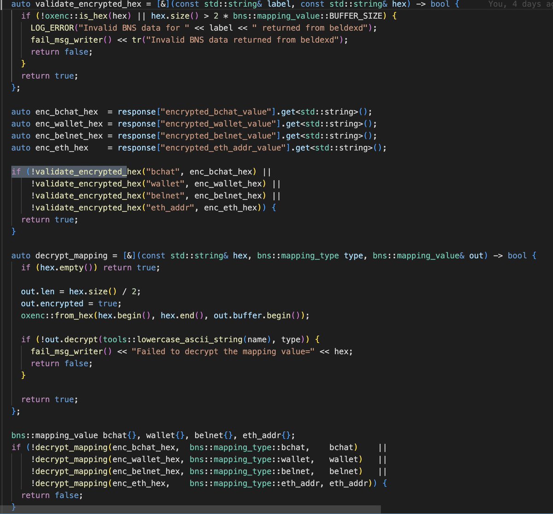
Task: Click the eth_addr{} variable declaration
Action: tap(266, 435)
